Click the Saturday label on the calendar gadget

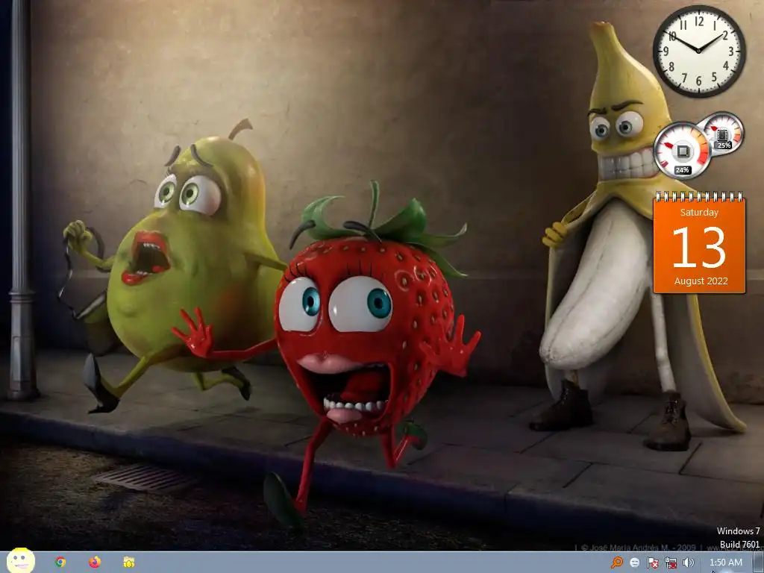click(x=699, y=212)
